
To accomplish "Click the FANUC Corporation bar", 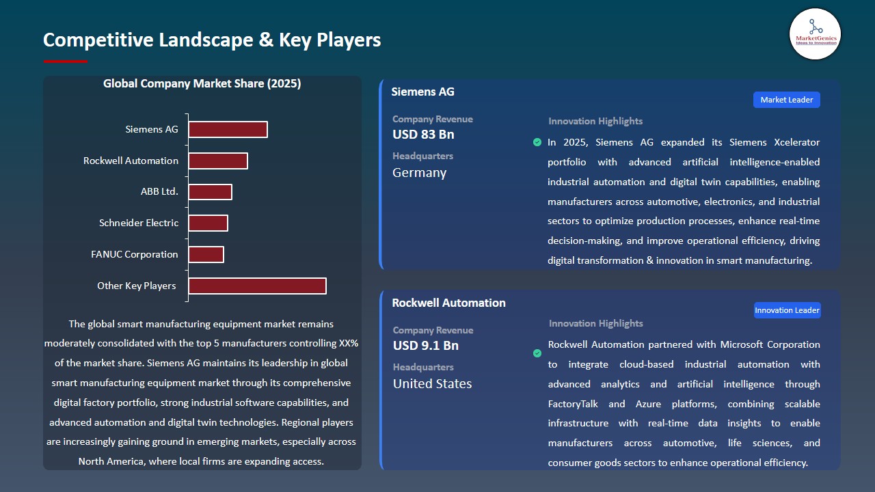I will click(206, 254).
